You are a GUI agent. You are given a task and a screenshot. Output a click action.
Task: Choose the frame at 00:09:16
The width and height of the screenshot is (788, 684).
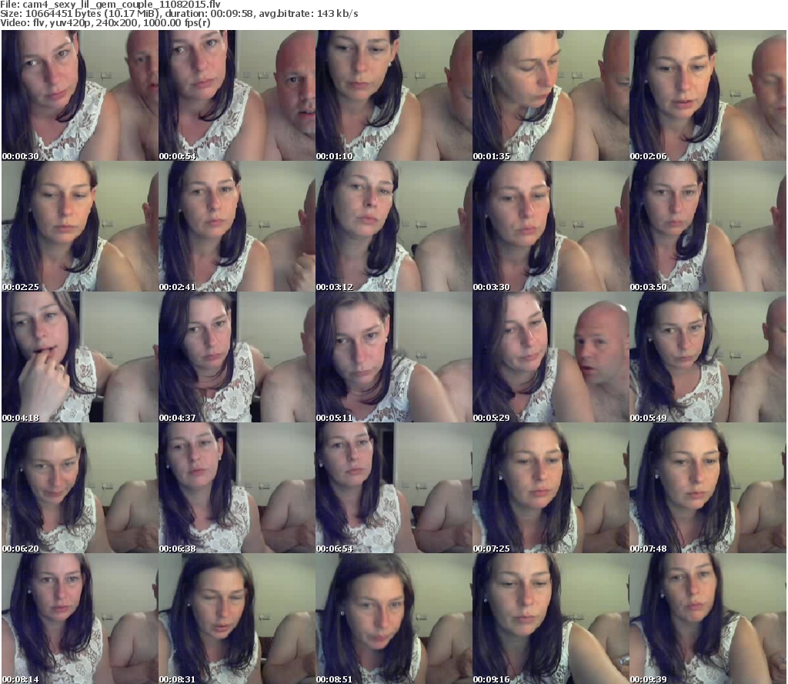tap(551, 619)
